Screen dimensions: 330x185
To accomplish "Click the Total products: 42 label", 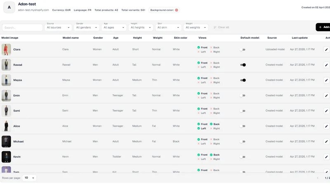I will tap(106, 10).
